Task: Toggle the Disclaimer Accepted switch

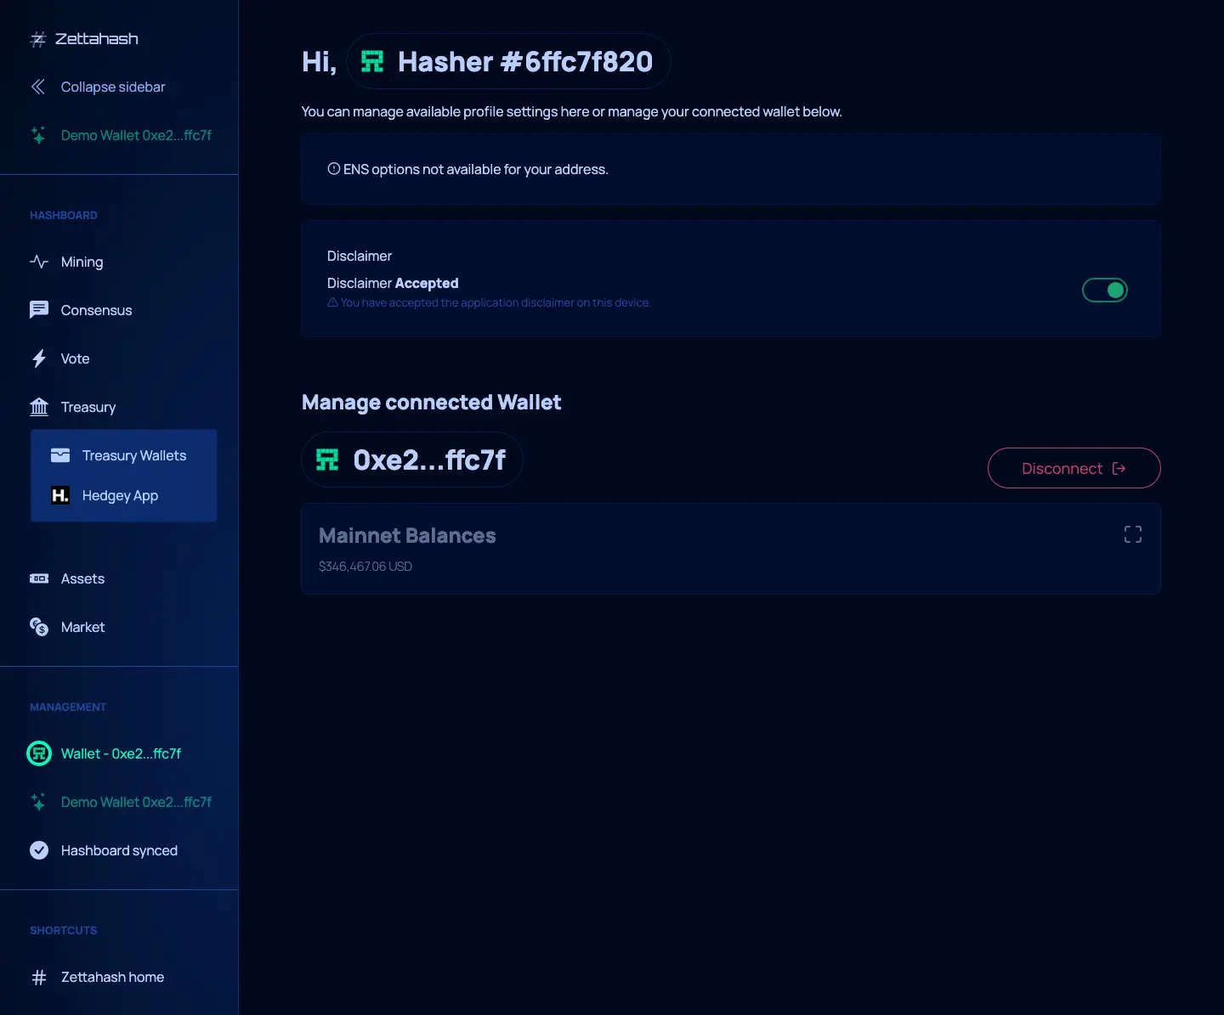Action: tap(1105, 290)
